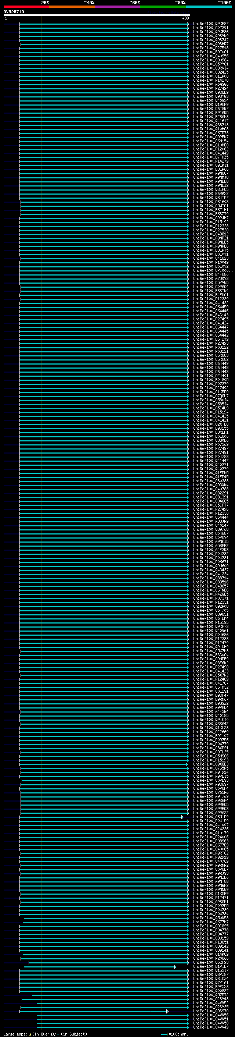Select hit label UniRef100_P27490
235x1037 pixels.
(211, 667)
